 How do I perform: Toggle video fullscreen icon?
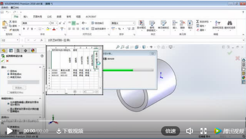point(204,131)
